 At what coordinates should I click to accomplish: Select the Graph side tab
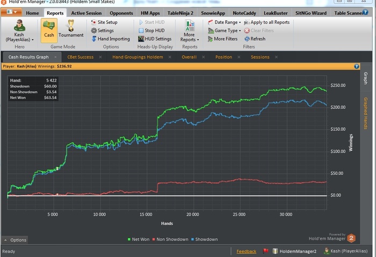tap(365, 78)
